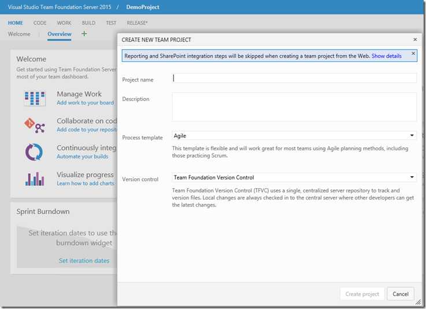Viewport: 426px width, 309px height.
Task: Follow the Automate your builds link
Action: tap(82, 157)
